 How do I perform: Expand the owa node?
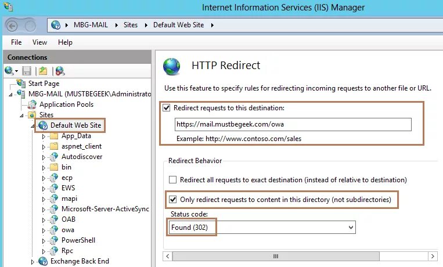[44, 230]
